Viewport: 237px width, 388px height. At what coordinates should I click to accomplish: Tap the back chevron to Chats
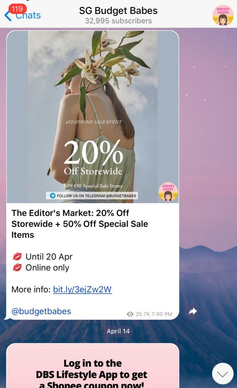[x=8, y=15]
